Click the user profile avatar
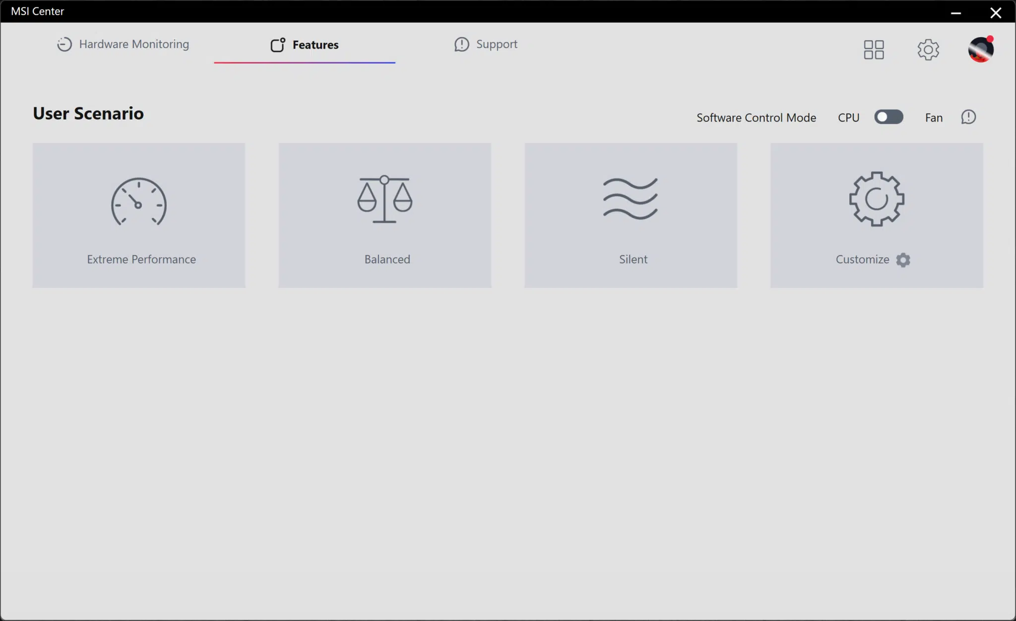This screenshot has height=621, width=1016. [981, 49]
